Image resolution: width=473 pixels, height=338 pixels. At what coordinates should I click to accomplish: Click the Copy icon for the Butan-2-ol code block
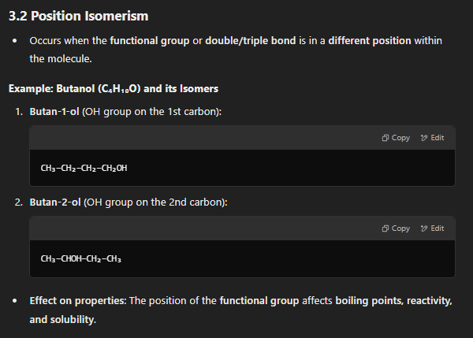point(385,228)
